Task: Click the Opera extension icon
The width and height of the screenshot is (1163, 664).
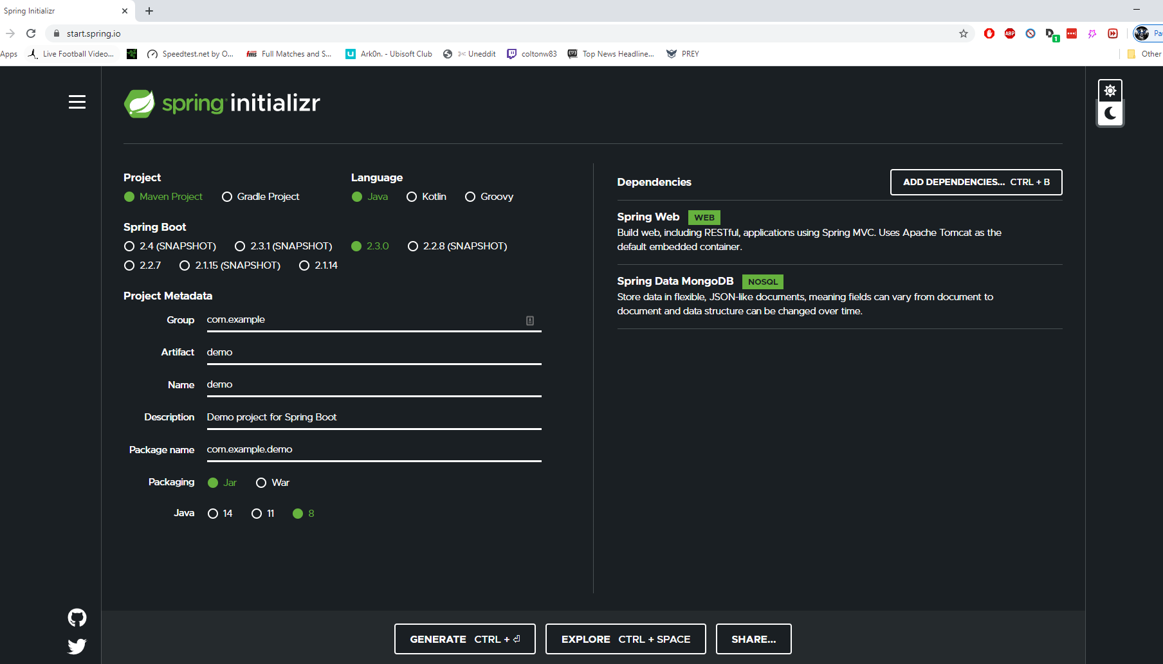Action: [x=989, y=33]
